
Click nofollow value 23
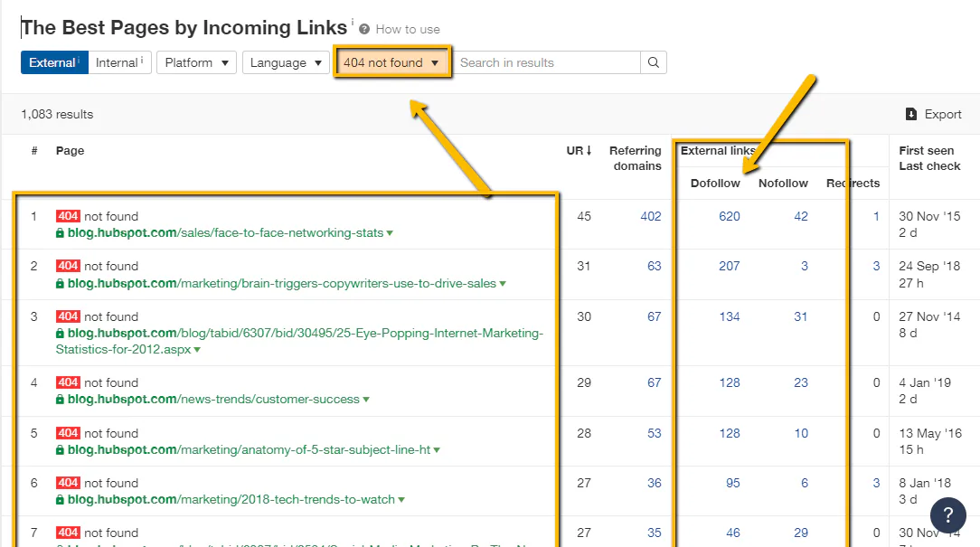pyautogui.click(x=801, y=382)
